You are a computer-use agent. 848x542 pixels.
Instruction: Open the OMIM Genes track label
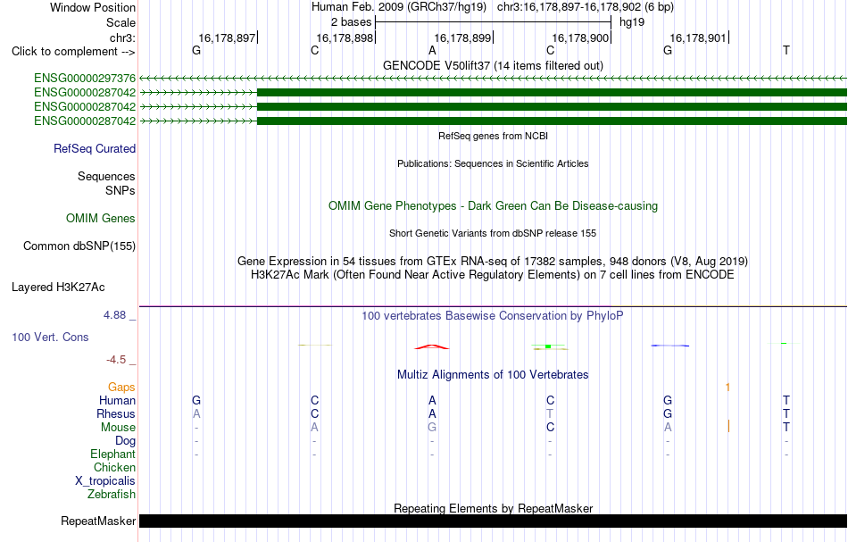point(101,219)
